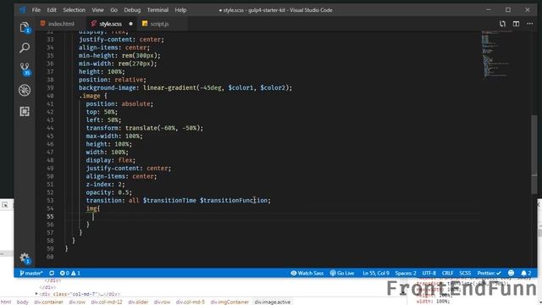Click the Synchronize Changes status bar icon
The width and height of the screenshot is (542, 305).
52,273
